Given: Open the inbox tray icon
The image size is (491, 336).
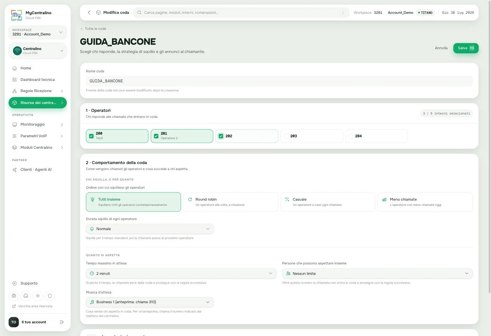Looking at the screenshot, I should [26, 296].
